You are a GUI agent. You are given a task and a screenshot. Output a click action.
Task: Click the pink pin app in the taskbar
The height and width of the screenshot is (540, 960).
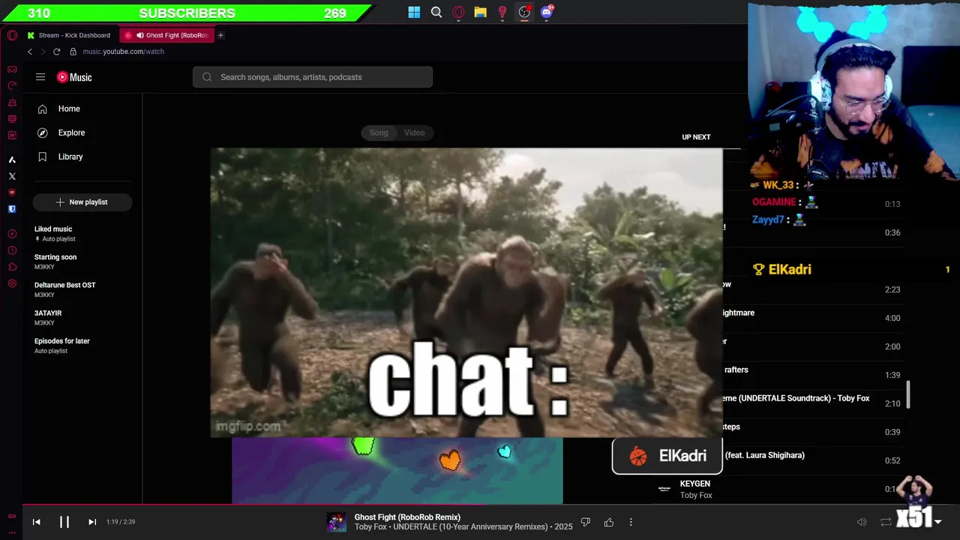[x=502, y=12]
